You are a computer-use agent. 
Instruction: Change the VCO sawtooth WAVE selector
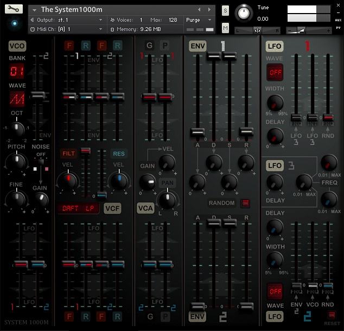tap(17, 99)
